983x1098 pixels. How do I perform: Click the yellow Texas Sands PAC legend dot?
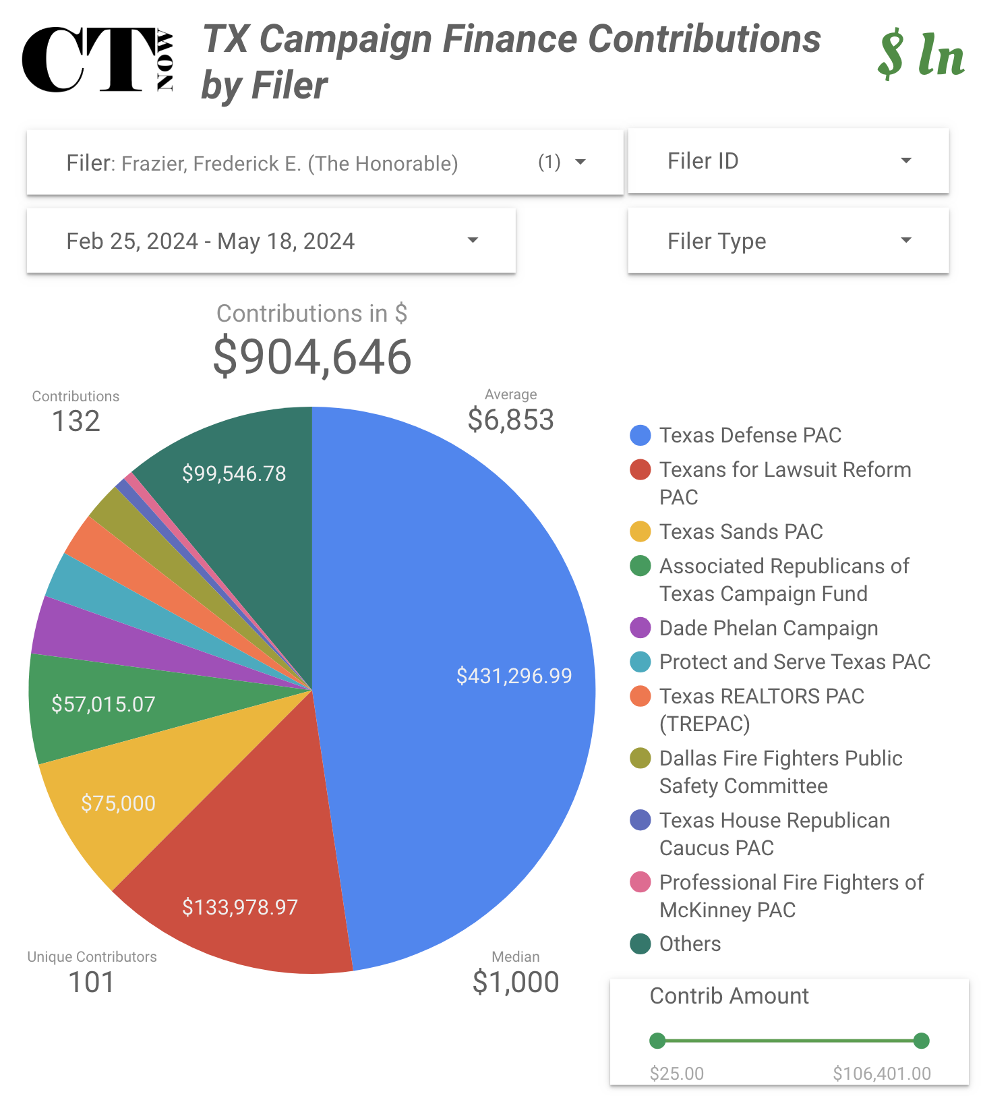[640, 531]
